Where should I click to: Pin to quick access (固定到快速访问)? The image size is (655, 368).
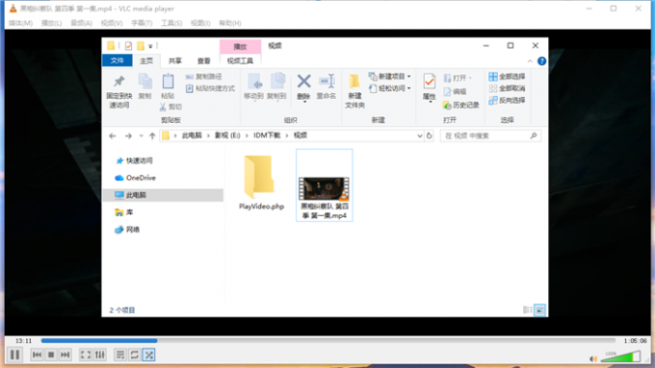point(119,91)
